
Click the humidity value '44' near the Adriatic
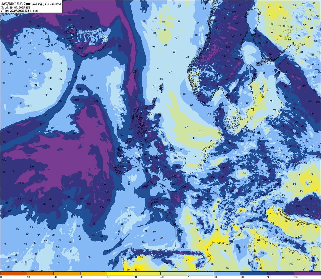[270, 213]
